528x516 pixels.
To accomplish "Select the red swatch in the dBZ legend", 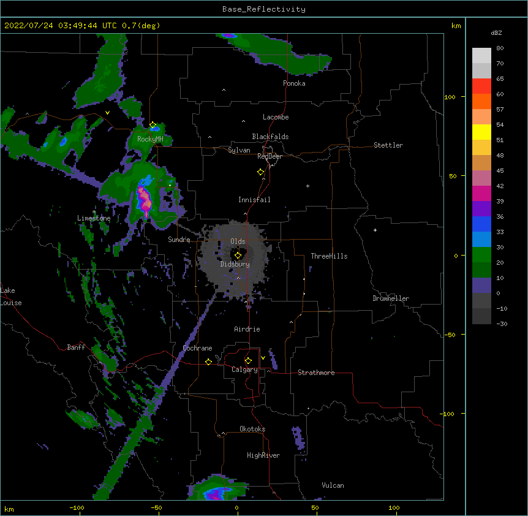I will click(x=481, y=86).
